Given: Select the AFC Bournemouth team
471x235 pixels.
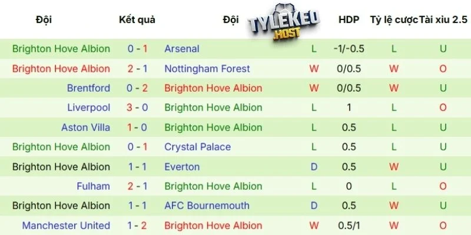Looking at the screenshot, I should point(207,206).
